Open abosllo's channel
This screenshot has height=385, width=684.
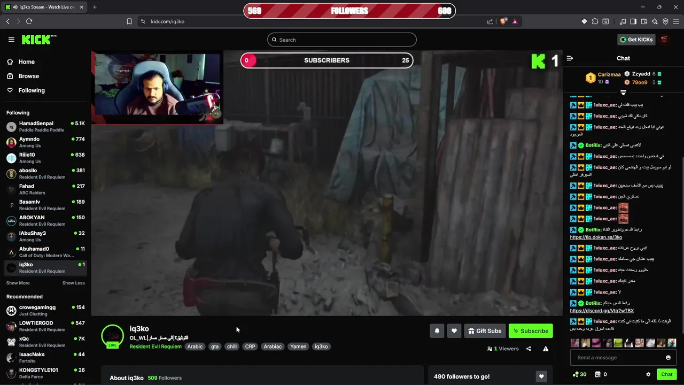(45, 174)
